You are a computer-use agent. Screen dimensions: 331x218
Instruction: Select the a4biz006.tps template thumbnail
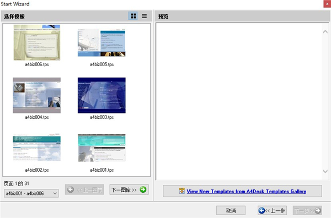[x=37, y=42]
